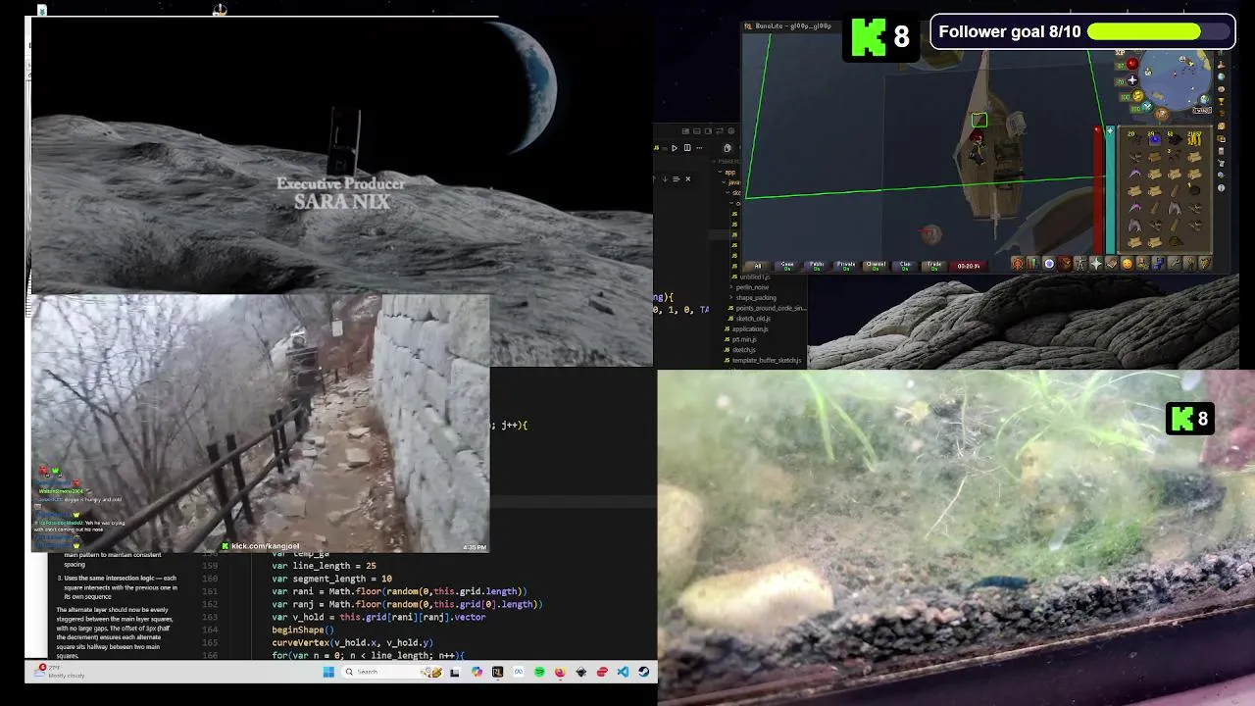This screenshot has width=1255, height=706.
Task: Select the Public chat tab
Action: click(x=816, y=265)
